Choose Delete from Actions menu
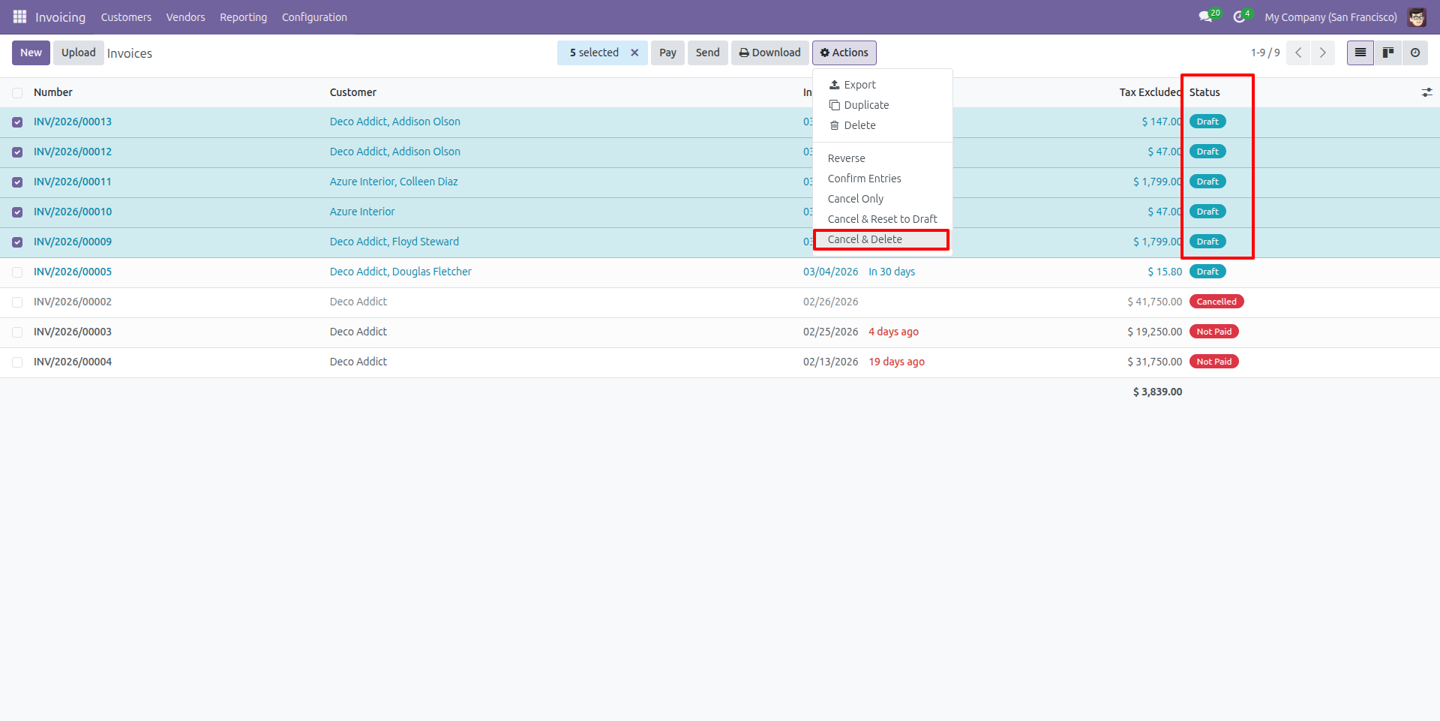The height and width of the screenshot is (721, 1440). pos(883,125)
